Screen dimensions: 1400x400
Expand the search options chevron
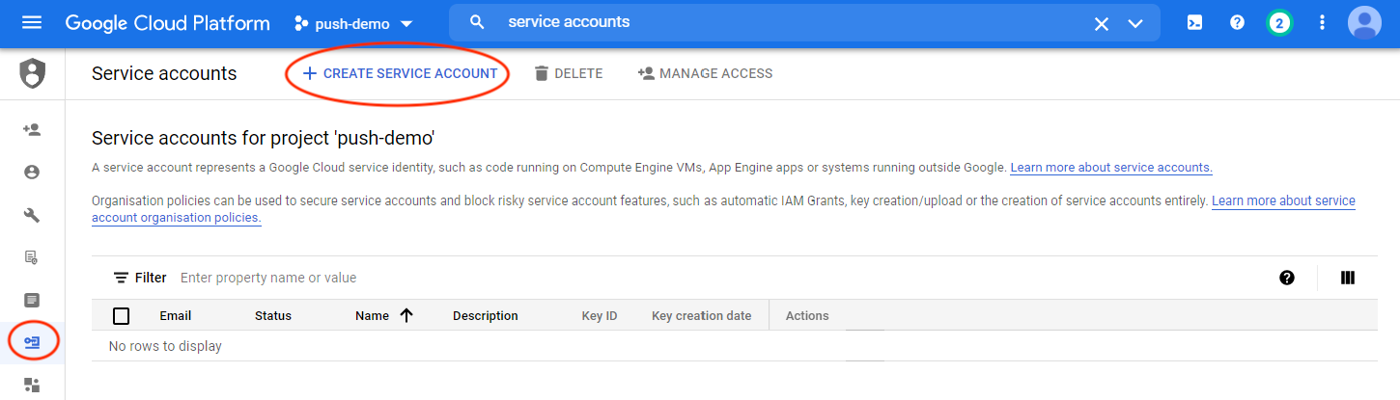point(1135,23)
